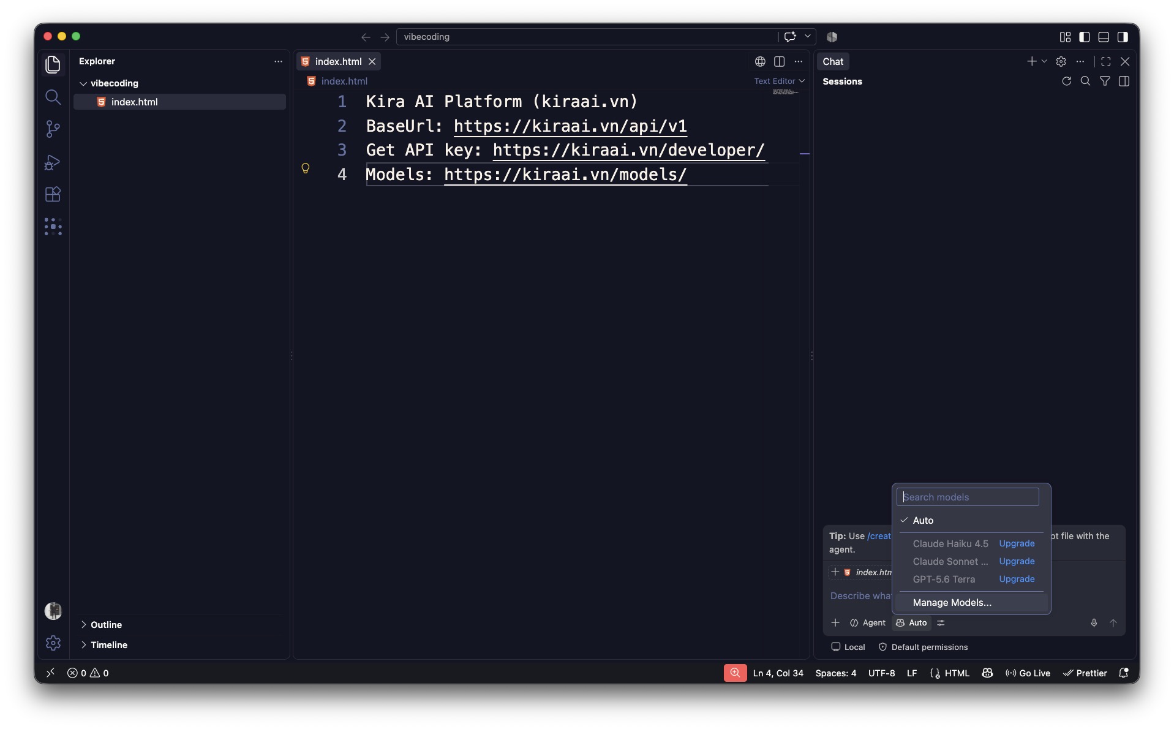The height and width of the screenshot is (729, 1174).
Task: Change HTML language mode in status bar
Action: point(957,673)
